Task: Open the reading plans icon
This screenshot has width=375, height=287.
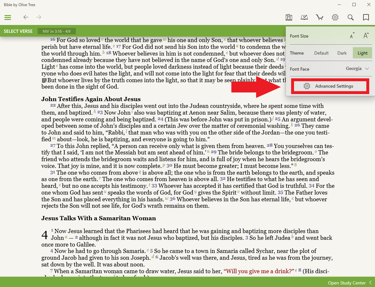Action: [x=304, y=17]
